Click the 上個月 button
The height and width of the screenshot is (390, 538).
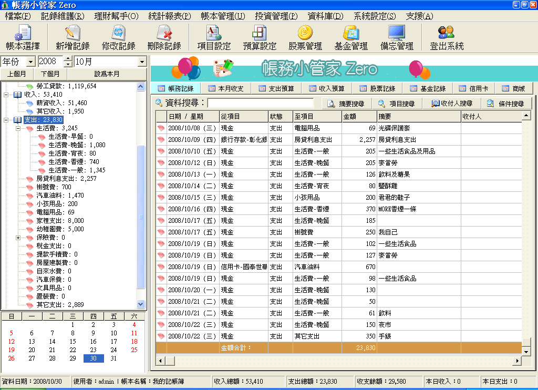tap(17, 73)
